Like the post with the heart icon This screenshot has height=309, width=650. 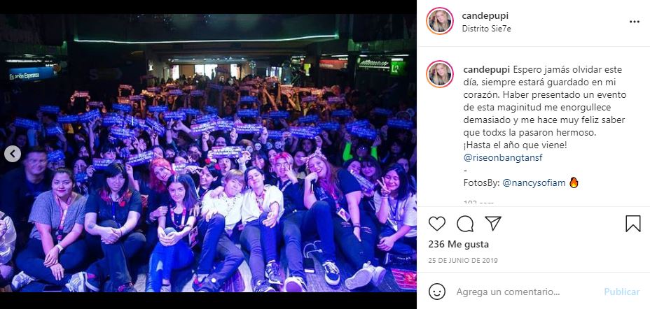[x=436, y=224]
